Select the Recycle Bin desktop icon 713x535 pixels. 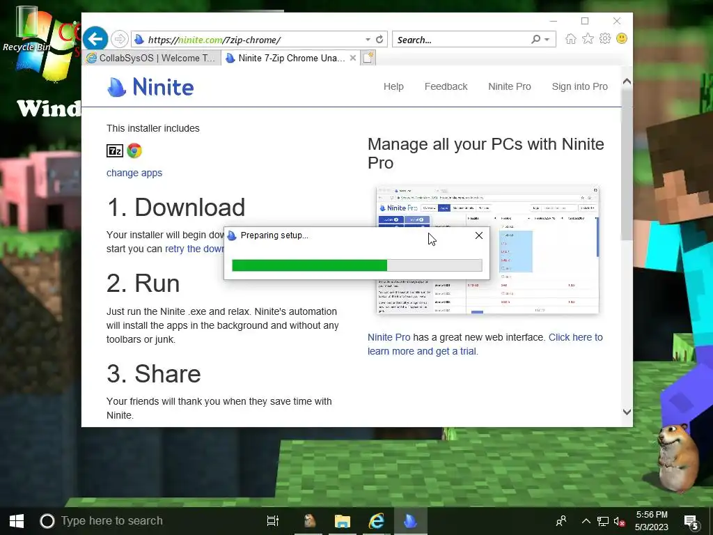click(26, 28)
